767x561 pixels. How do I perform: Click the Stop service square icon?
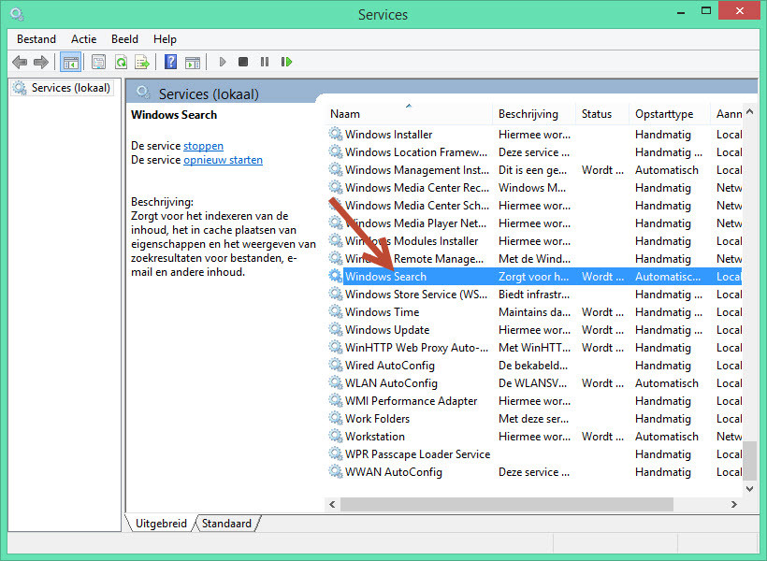(243, 62)
